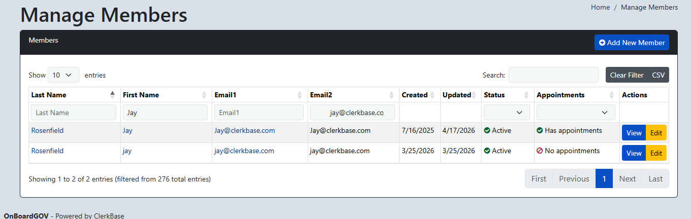The width and height of the screenshot is (691, 219).
Task: Click the Manage Members breadcrumb text
Action: coord(649,7)
